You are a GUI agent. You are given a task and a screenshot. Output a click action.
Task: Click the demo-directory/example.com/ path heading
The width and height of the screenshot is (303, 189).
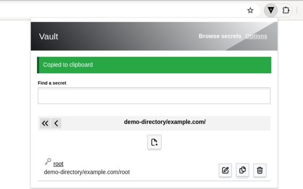click(165, 122)
